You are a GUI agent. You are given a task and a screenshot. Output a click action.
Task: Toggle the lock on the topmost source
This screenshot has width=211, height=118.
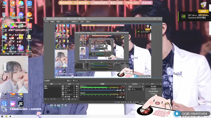pyautogui.click(x=77, y=86)
